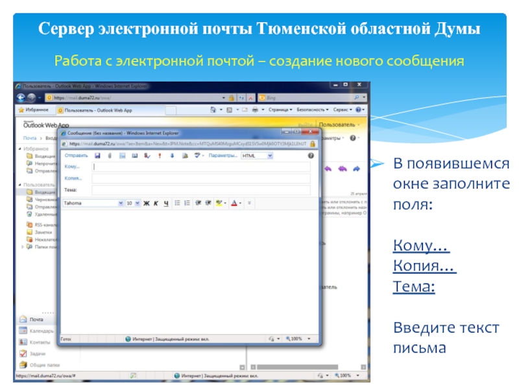This screenshot has height=389, width=519.
Task: Collapse the Пользователь folder tree
Action: 20,185
